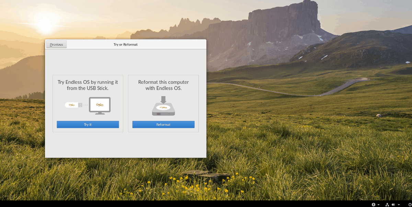Click the monitor with Endless logo
412x207 pixels.
click(x=100, y=106)
